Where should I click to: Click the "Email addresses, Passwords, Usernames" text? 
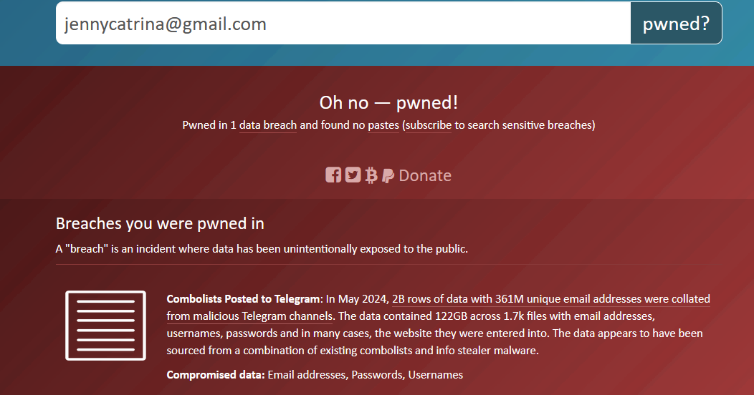[366, 374]
